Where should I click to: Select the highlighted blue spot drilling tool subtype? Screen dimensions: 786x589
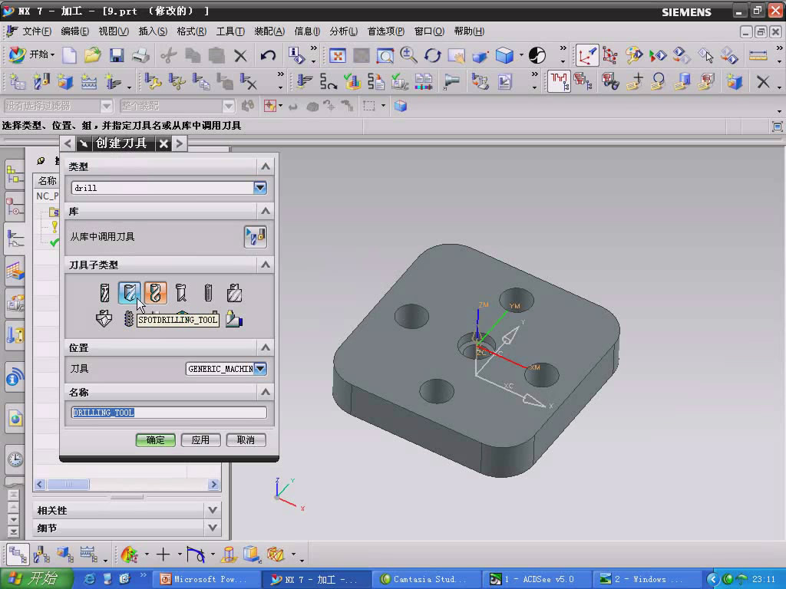coord(129,293)
